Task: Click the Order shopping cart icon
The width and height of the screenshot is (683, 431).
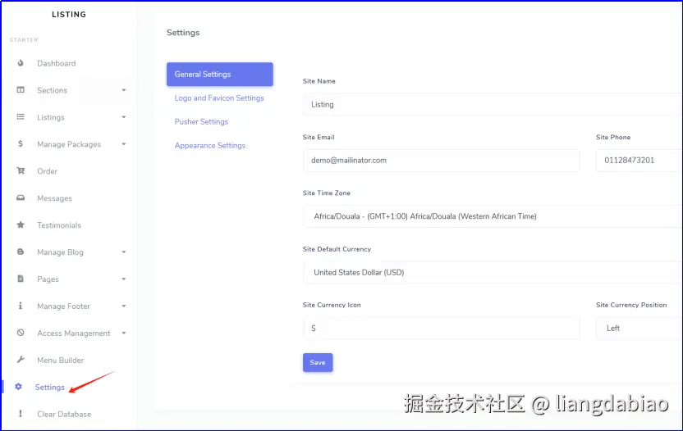Action: (x=21, y=171)
